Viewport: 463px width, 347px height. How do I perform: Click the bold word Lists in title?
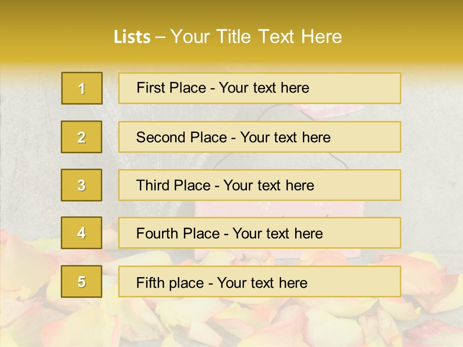132,37
